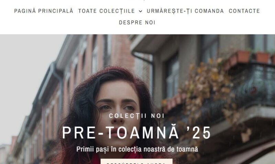Click the COLECȚII NOI banner label

pos(136,116)
